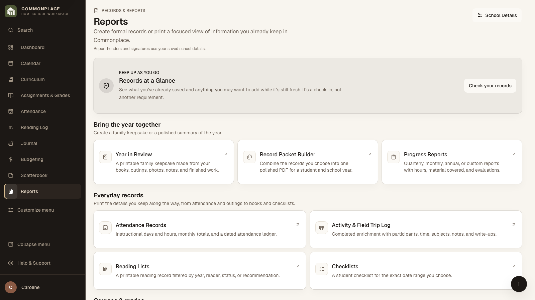Click the Check your records button
535x300 pixels.
coord(490,86)
